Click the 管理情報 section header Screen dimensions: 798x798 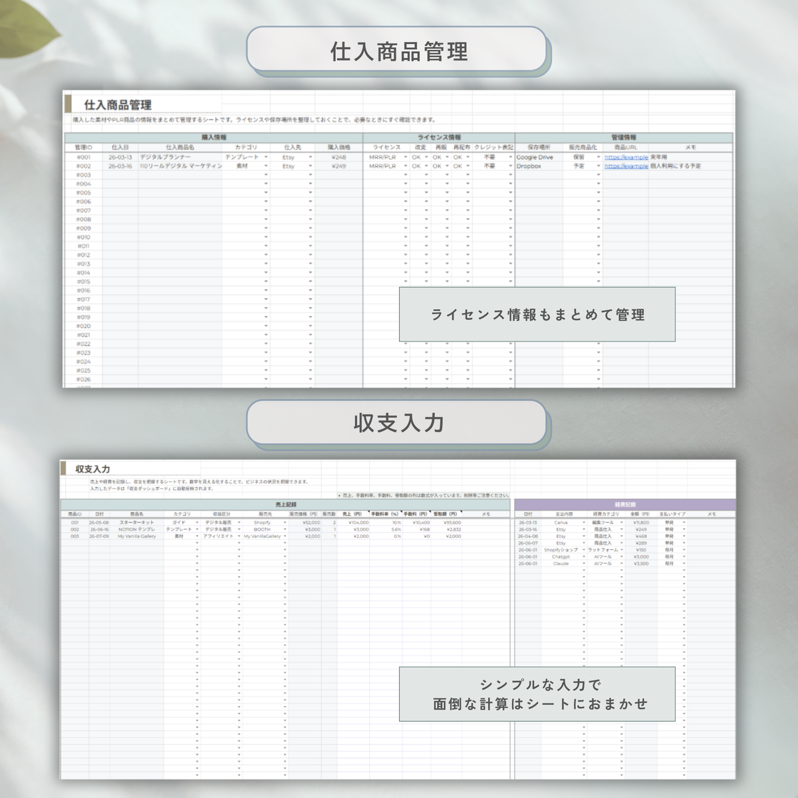click(x=624, y=138)
